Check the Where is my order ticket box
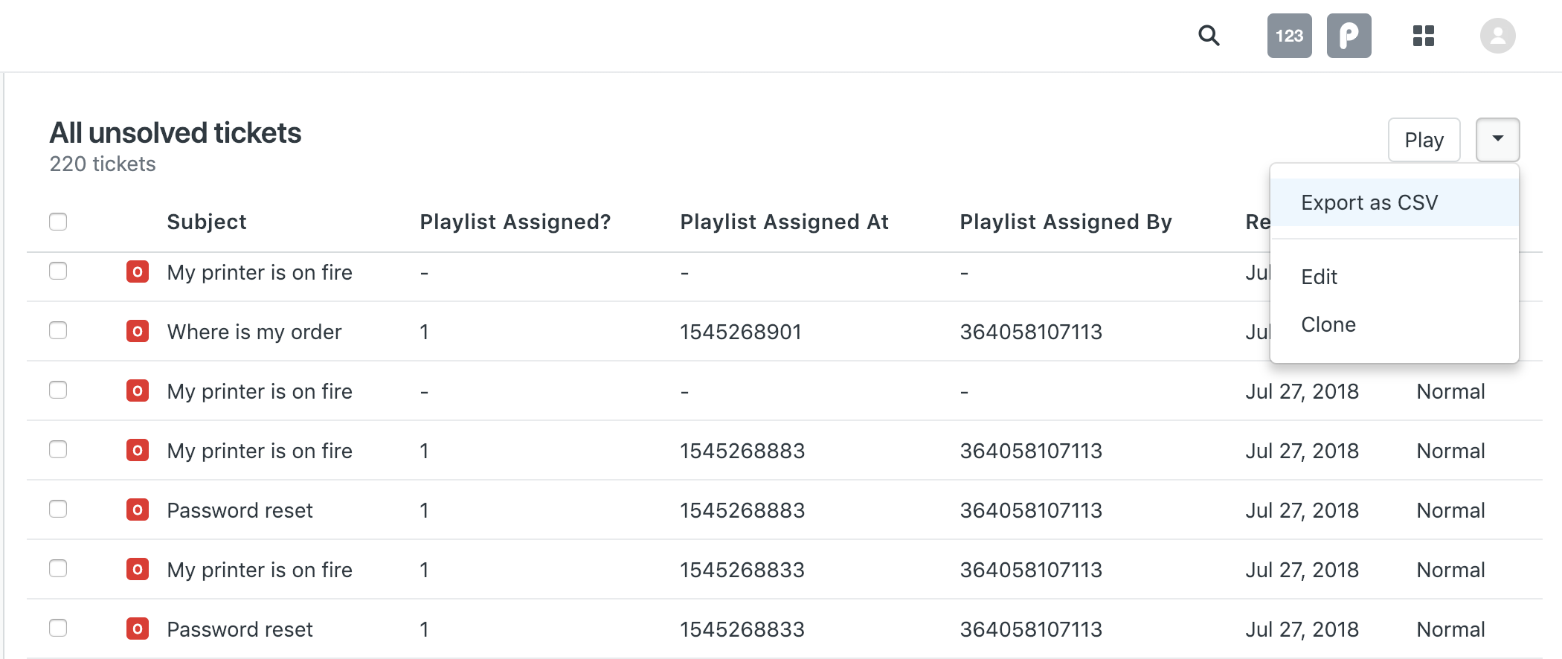1562x659 pixels. [x=58, y=330]
